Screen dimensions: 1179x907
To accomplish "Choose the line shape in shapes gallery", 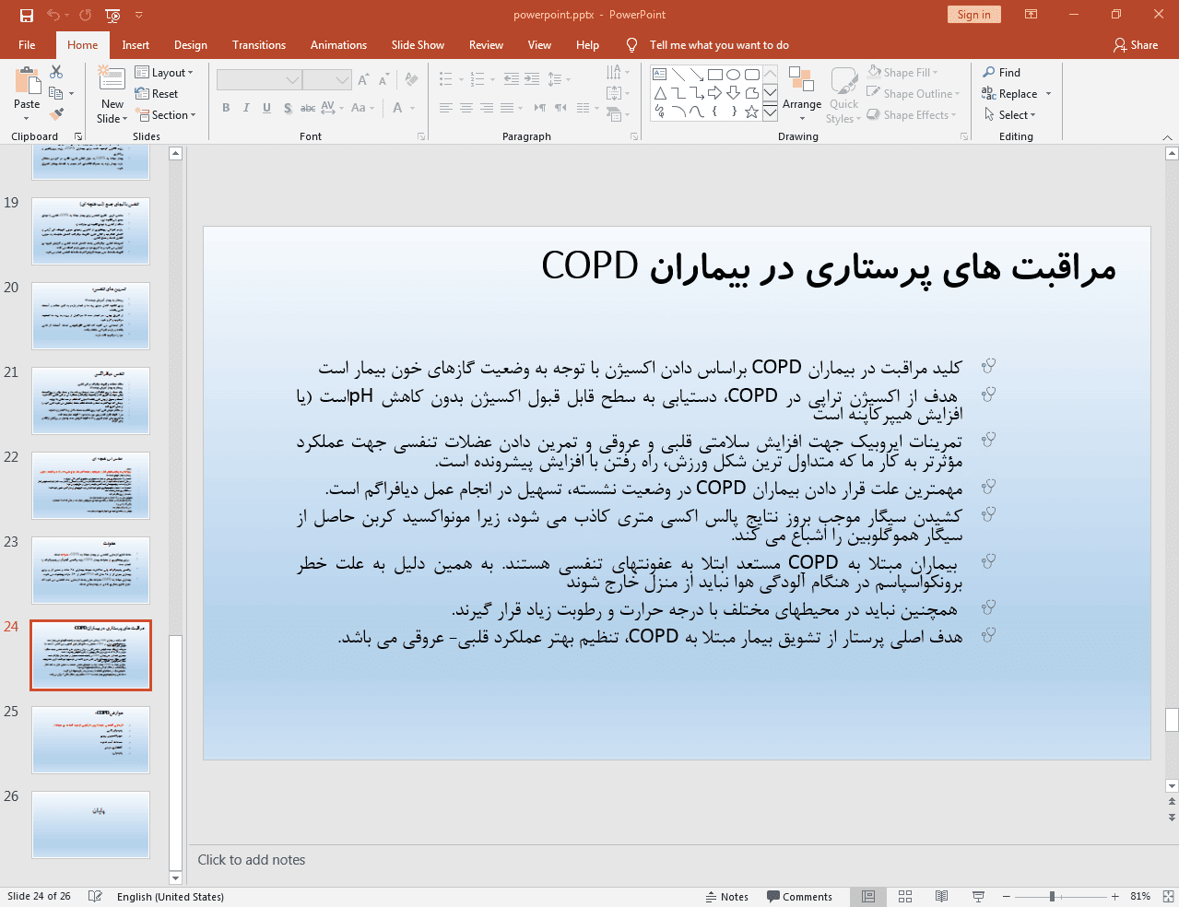I will coord(678,75).
